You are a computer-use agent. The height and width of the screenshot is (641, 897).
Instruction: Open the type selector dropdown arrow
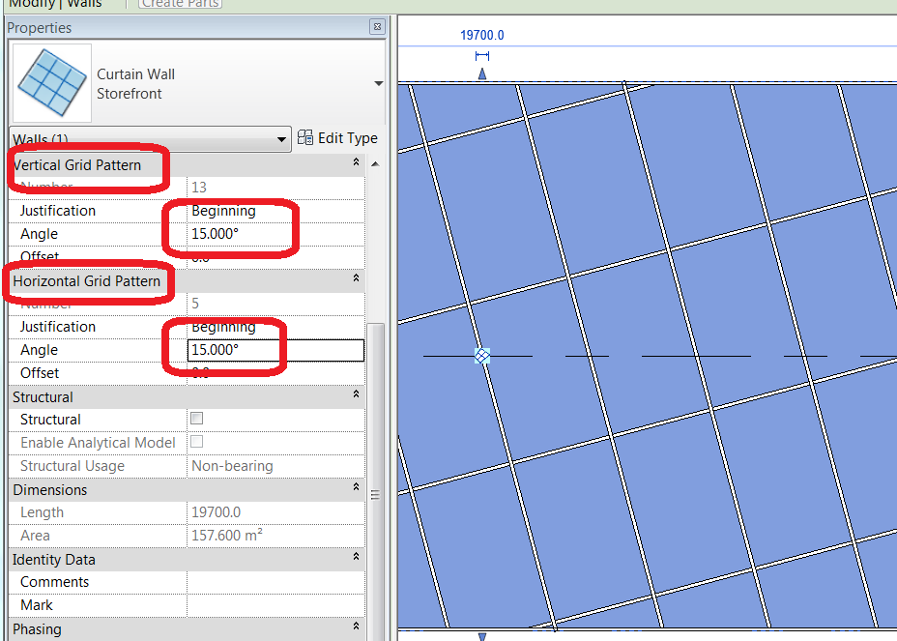pos(378,84)
